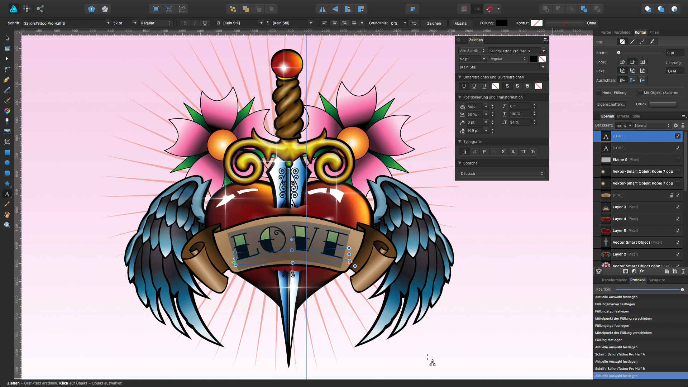
Task: Enable Hinter Füllung checkbox
Action: click(598, 92)
